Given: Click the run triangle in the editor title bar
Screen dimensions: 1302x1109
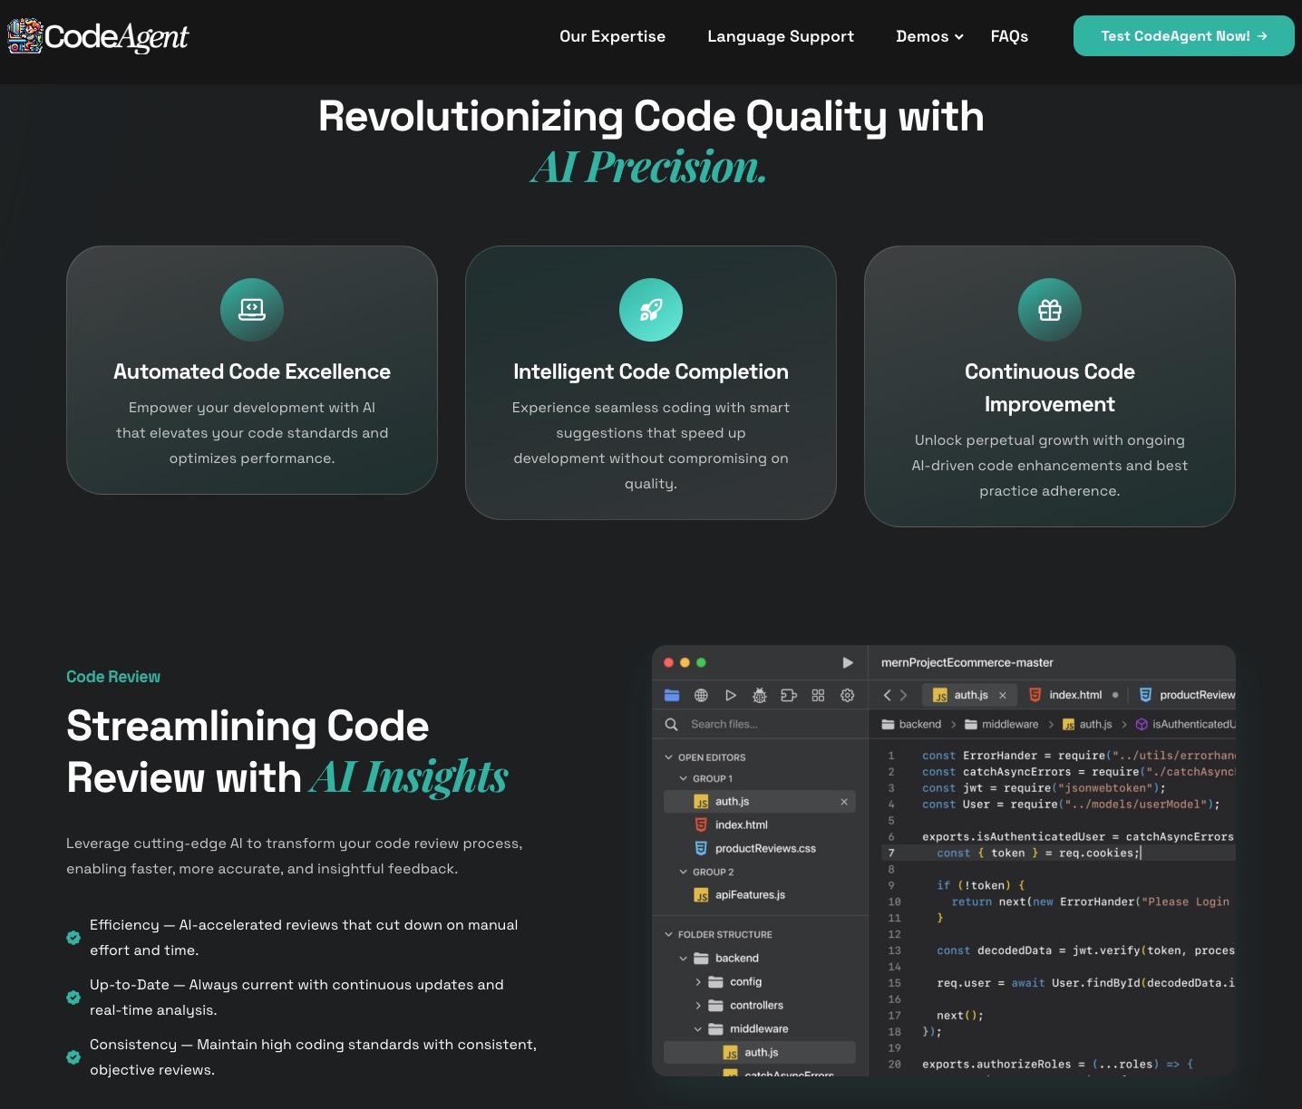Looking at the screenshot, I should point(848,662).
